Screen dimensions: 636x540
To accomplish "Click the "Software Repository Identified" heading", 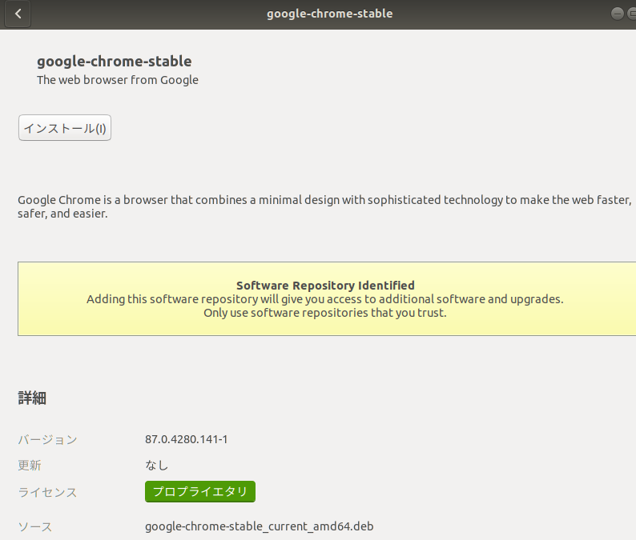I will pos(325,286).
